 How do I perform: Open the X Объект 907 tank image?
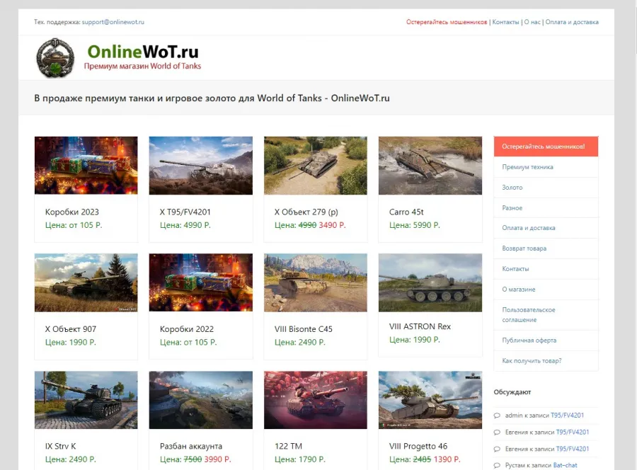tap(86, 282)
